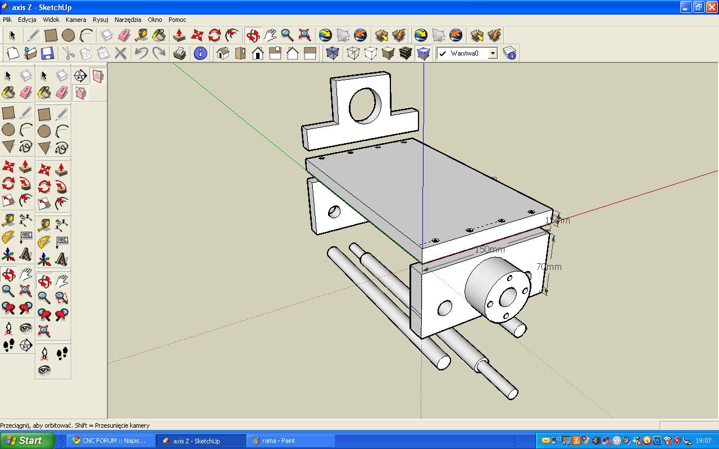Open the Warstwa0 layer dropdown
Viewport: 719px width, 449px height.
493,53
